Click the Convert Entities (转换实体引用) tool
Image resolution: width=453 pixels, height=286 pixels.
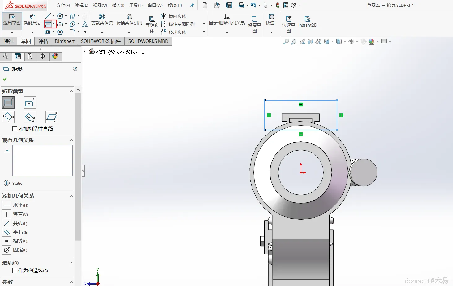tap(129, 20)
